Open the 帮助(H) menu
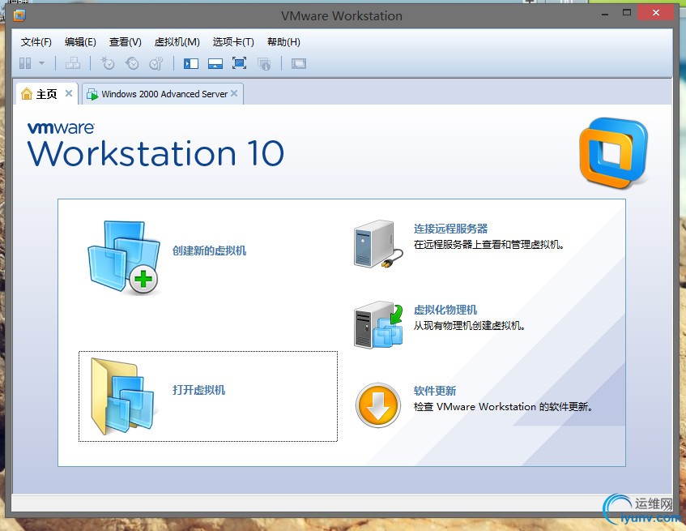 pos(283,42)
